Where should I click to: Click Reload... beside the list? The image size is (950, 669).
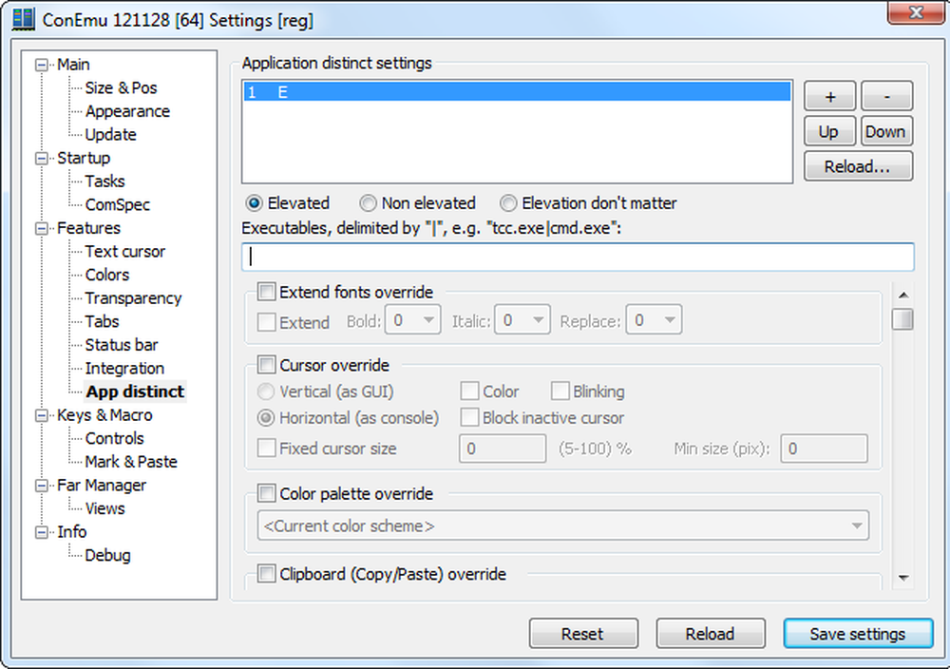[858, 166]
